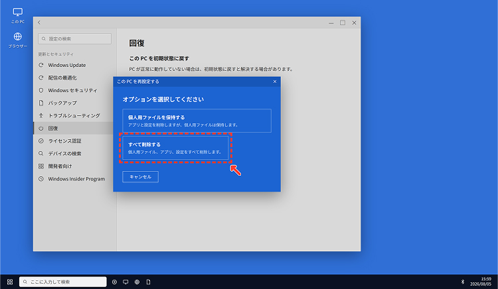Open the ブラウザー desktop icon
Screen dimensions: 498x289
click(18, 40)
